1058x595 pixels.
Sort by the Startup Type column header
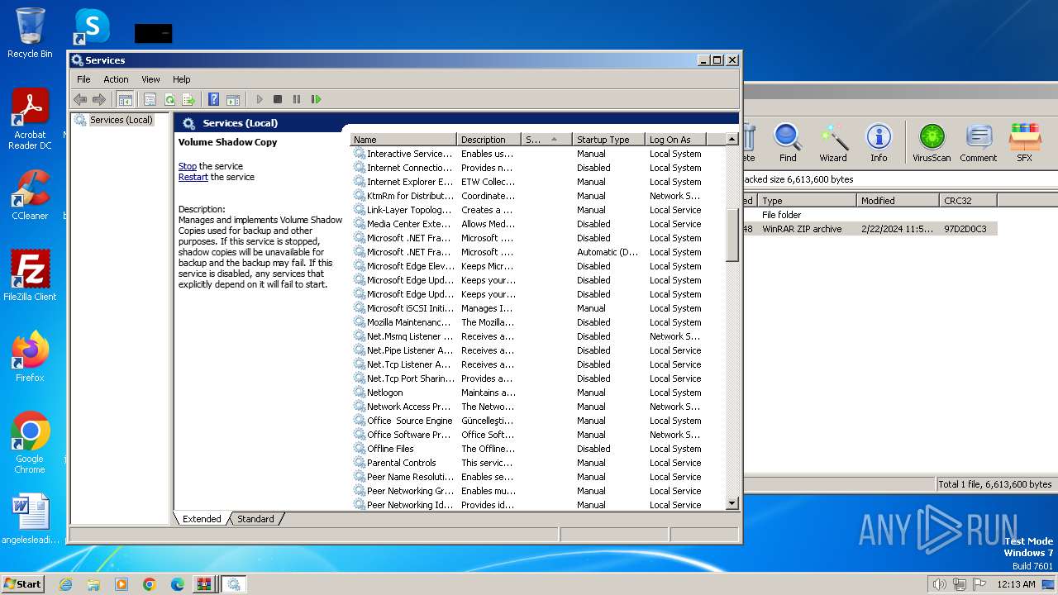click(608, 140)
